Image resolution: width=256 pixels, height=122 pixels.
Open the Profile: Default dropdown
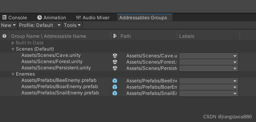tap(40, 25)
